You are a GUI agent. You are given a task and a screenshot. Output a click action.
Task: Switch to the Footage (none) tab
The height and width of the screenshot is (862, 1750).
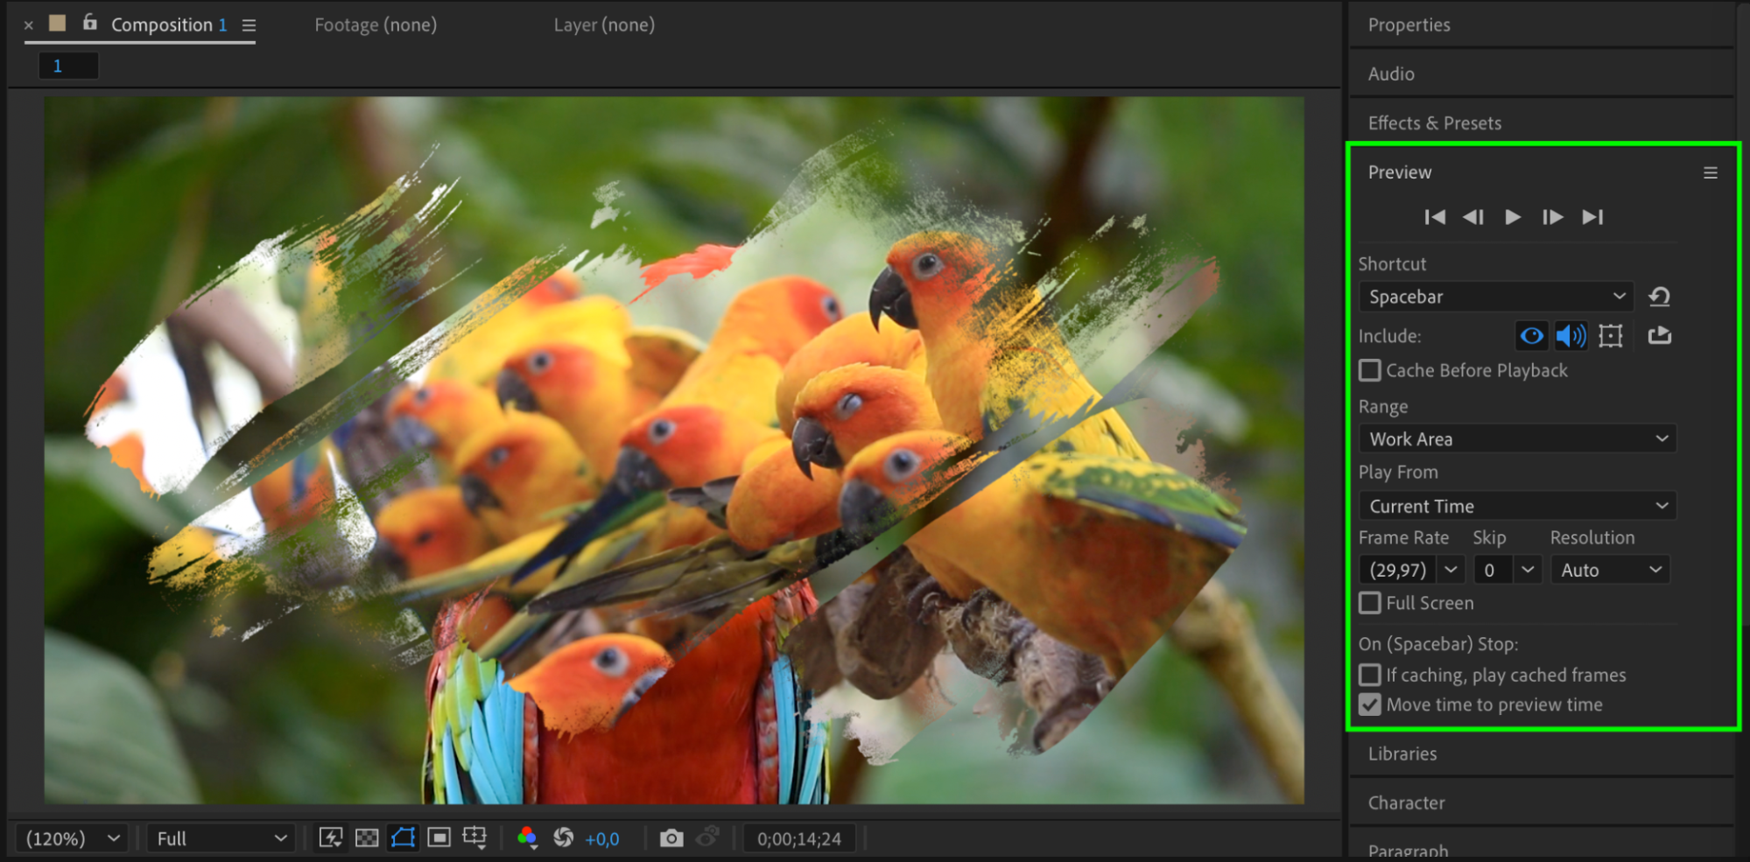pyautogui.click(x=376, y=25)
